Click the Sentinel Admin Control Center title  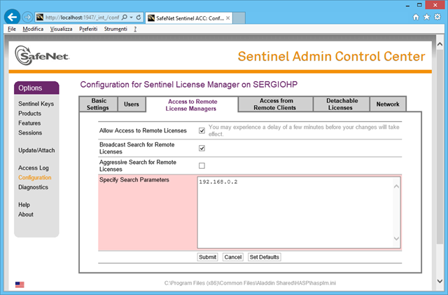pyautogui.click(x=331, y=56)
